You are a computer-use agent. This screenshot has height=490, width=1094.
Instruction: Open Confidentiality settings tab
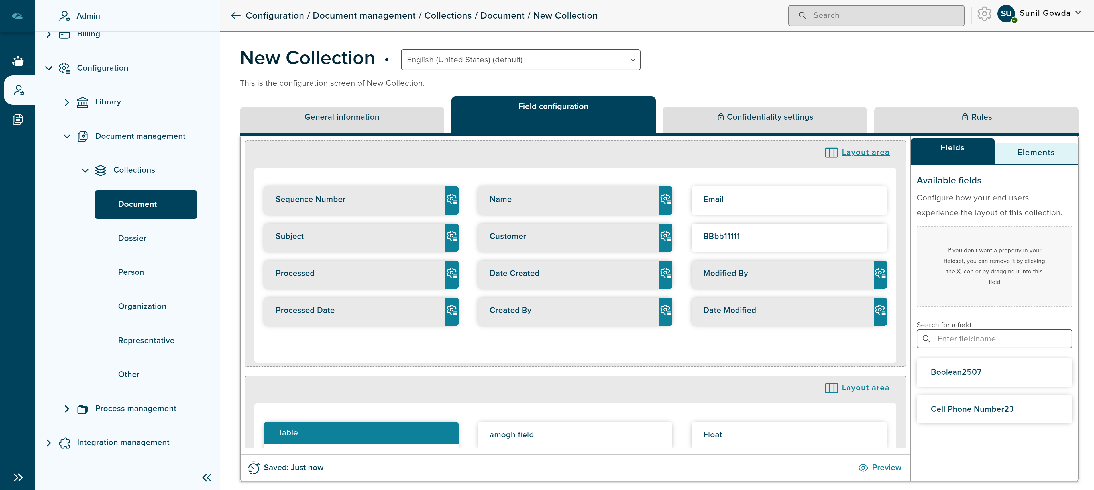[765, 117]
